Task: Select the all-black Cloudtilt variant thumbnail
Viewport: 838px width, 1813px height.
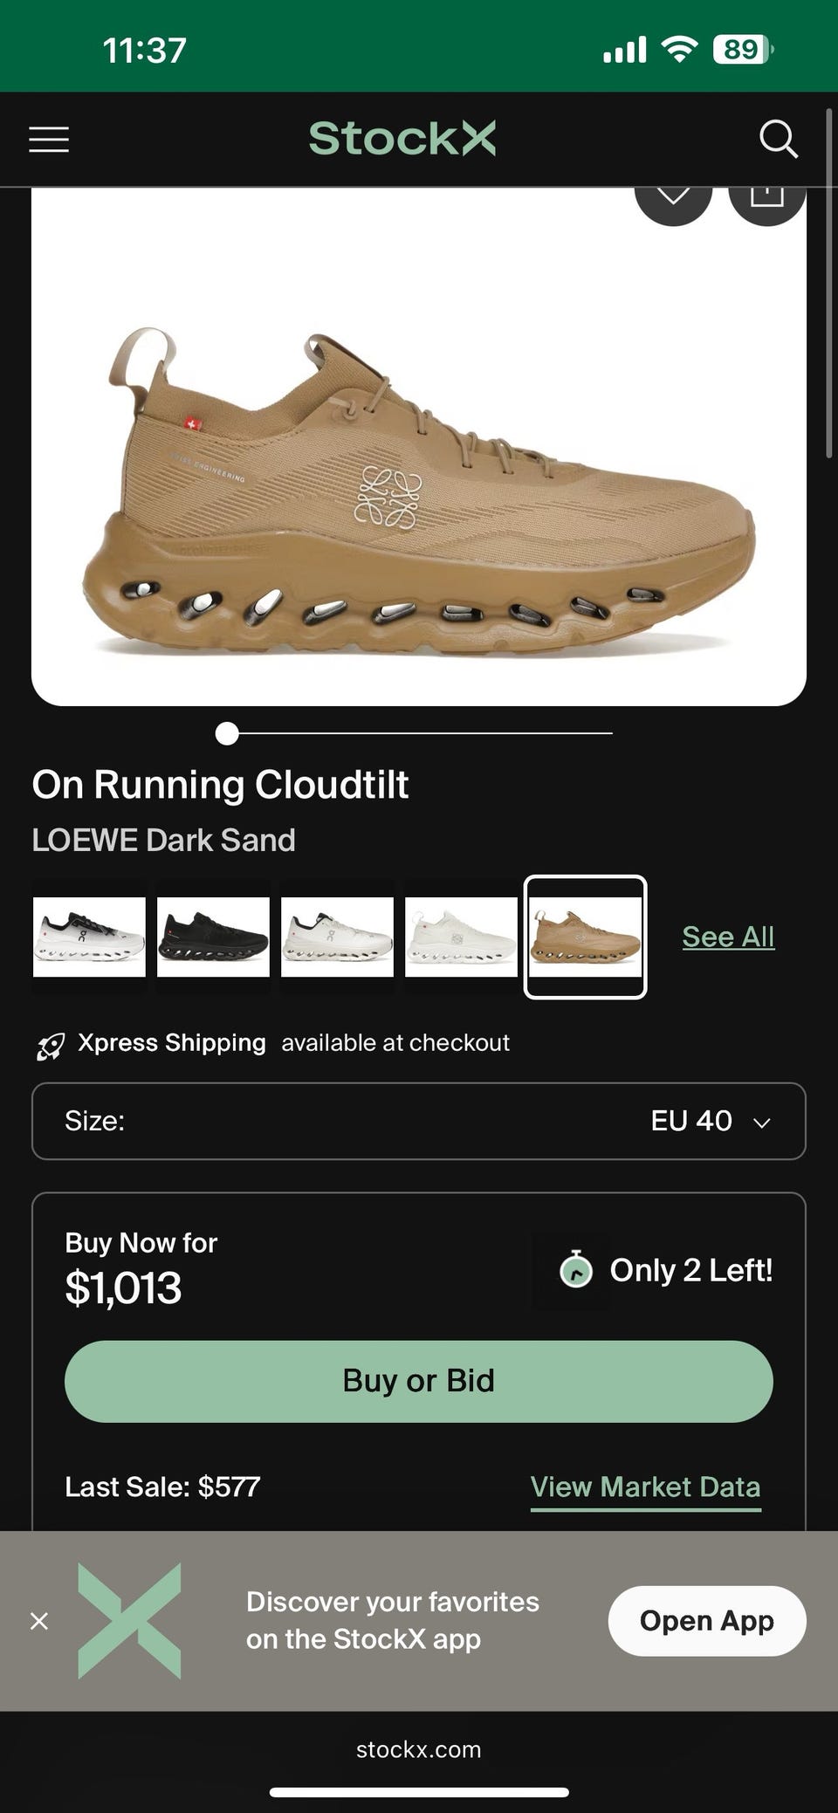Action: [213, 937]
